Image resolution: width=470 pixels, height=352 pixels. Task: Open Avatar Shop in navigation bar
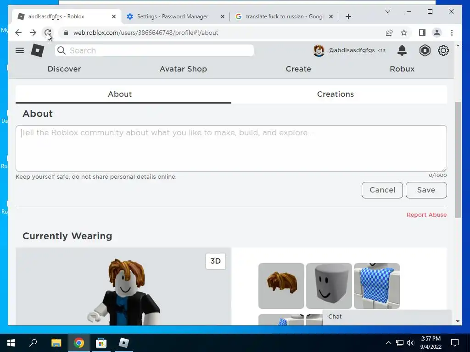pyautogui.click(x=183, y=69)
